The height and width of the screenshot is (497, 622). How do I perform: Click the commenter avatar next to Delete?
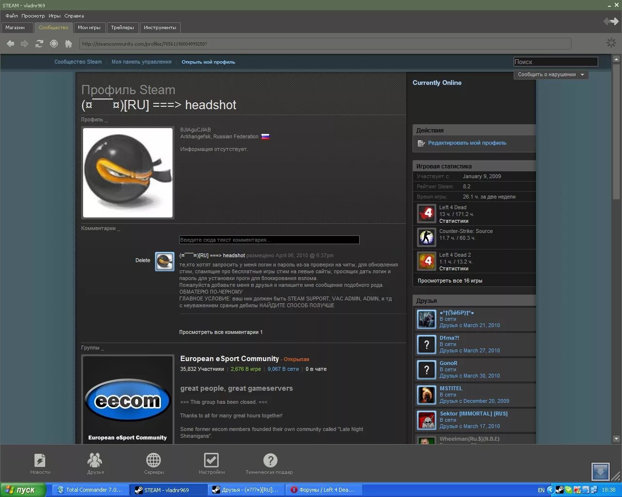coord(165,262)
